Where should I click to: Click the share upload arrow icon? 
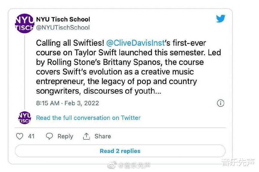[86, 136]
